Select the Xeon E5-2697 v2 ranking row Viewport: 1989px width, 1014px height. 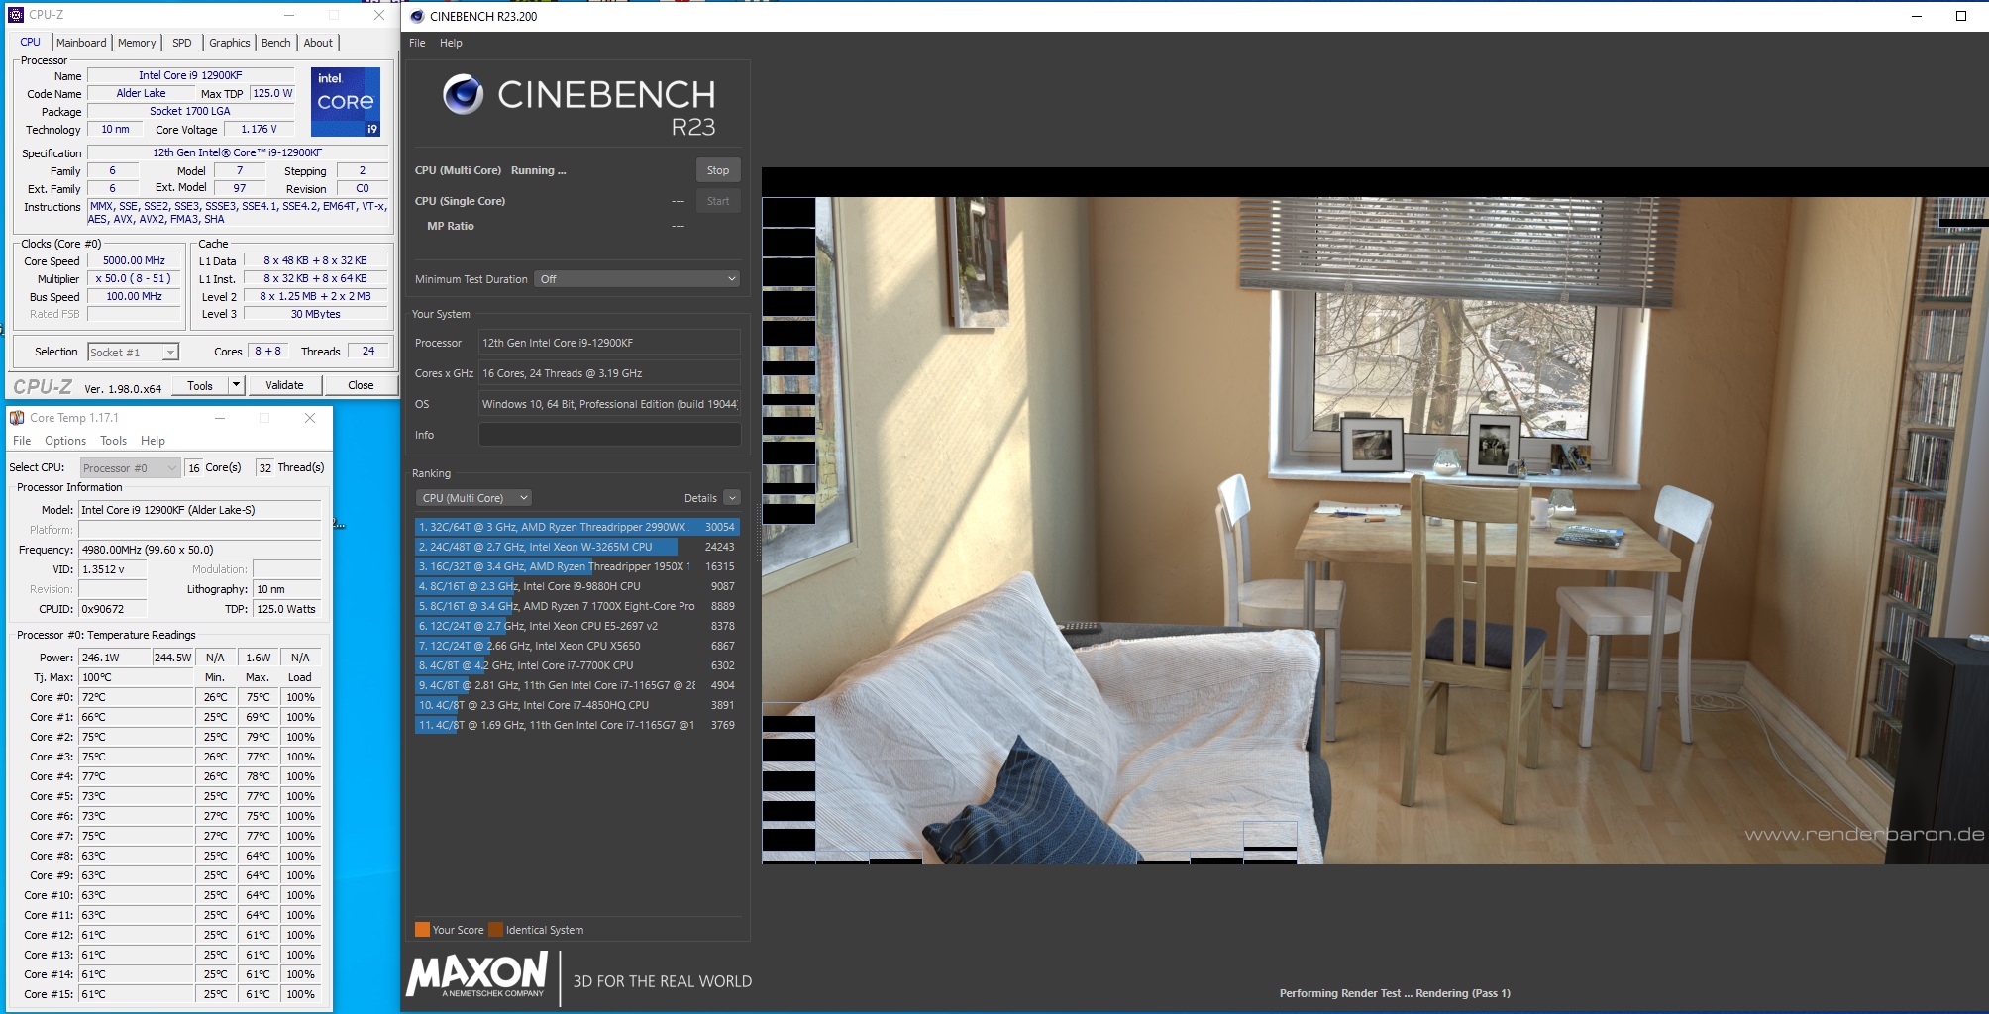(576, 626)
